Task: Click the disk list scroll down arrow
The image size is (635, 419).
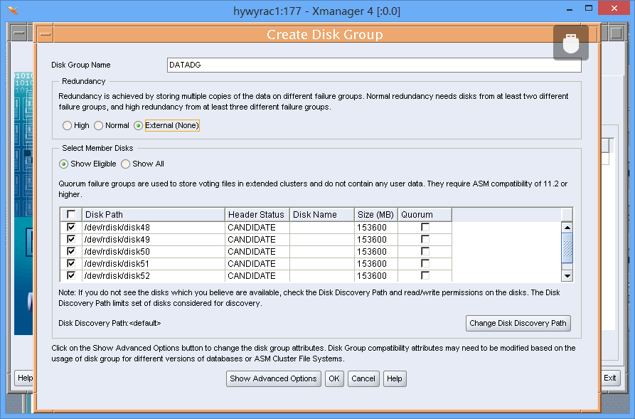Action: coord(567,276)
